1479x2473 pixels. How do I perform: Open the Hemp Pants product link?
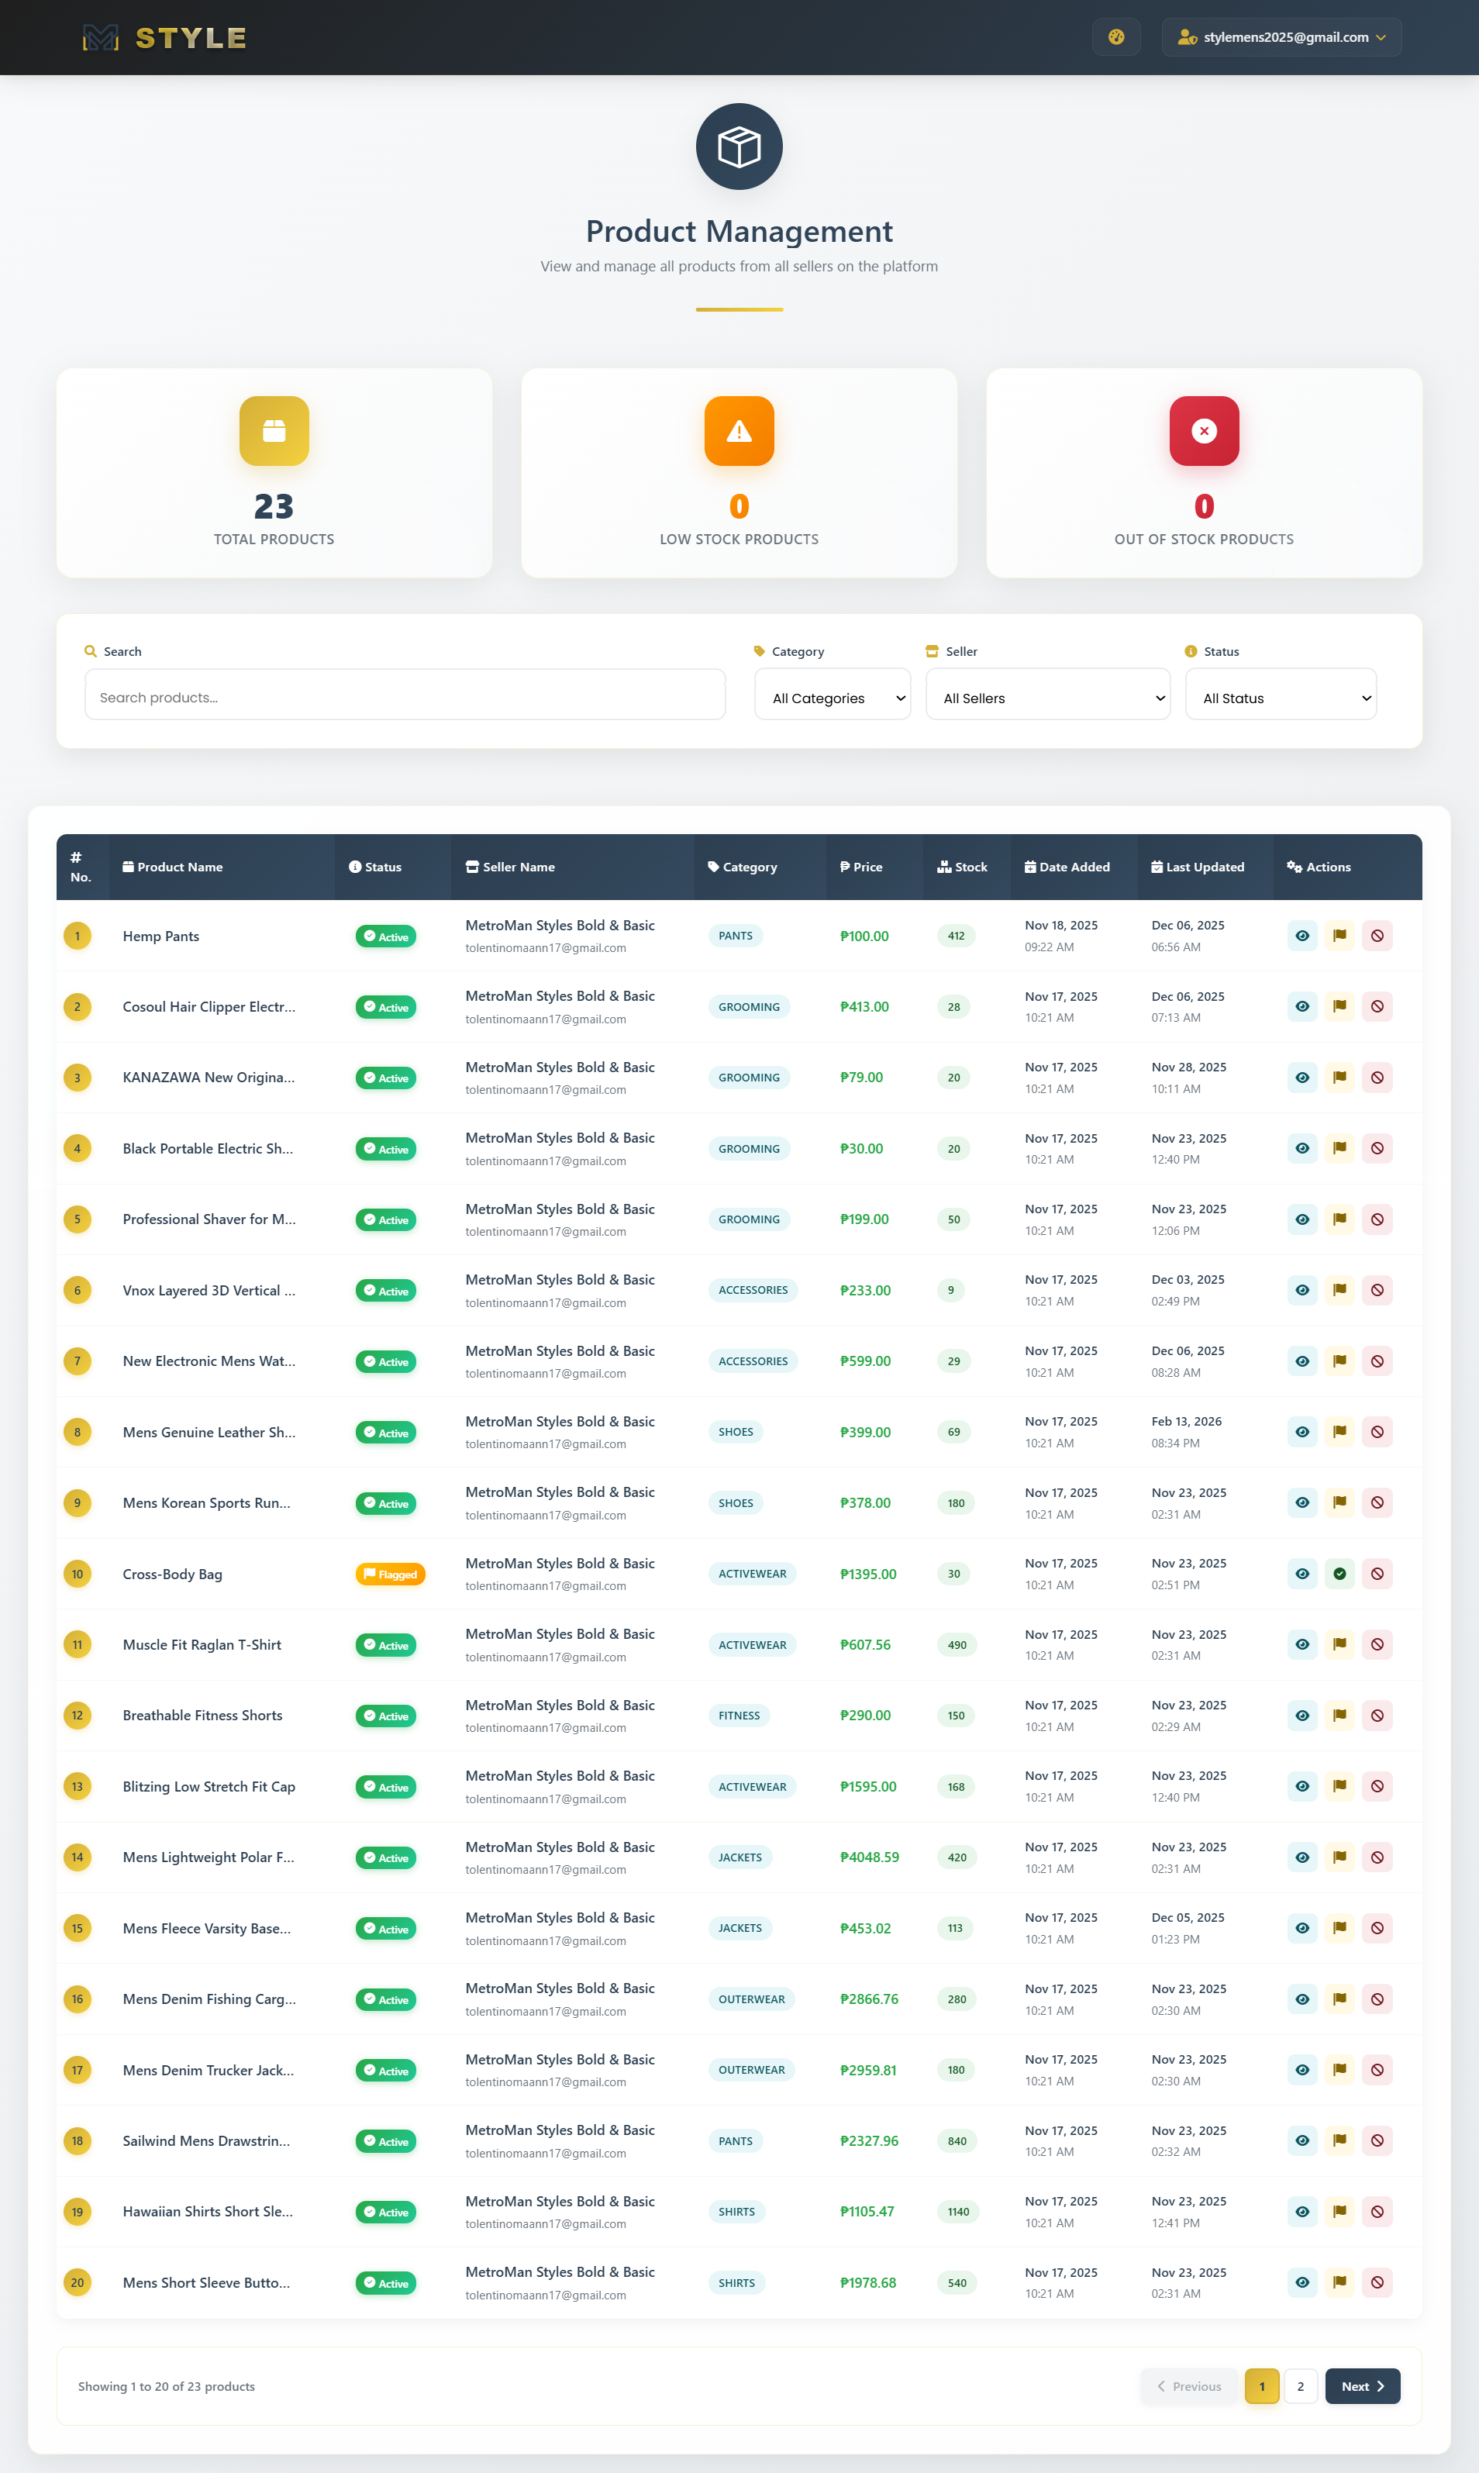(160, 935)
